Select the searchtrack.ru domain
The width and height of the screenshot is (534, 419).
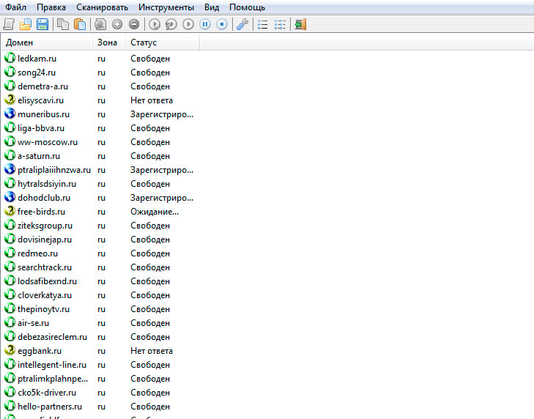click(45, 267)
